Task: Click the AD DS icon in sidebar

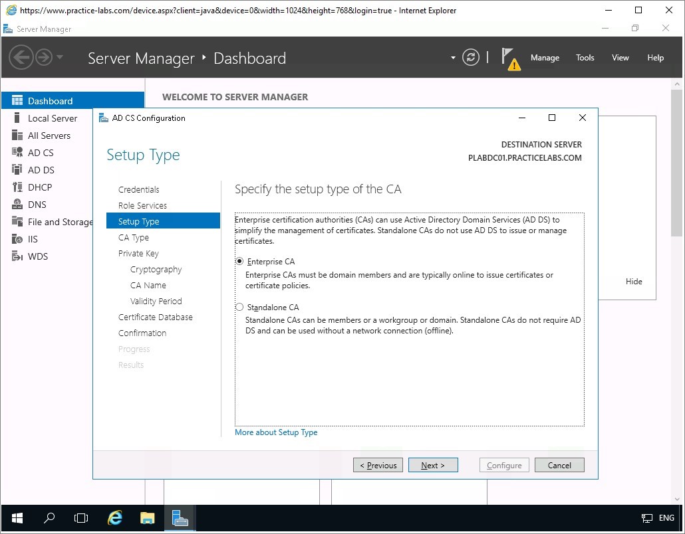Action: tap(17, 170)
